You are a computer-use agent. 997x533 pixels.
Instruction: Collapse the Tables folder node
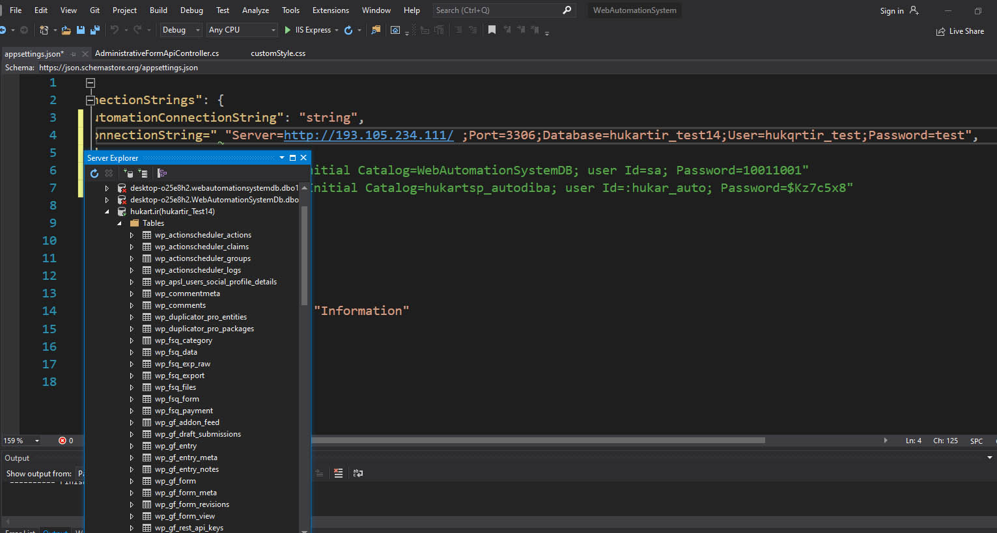pos(119,223)
